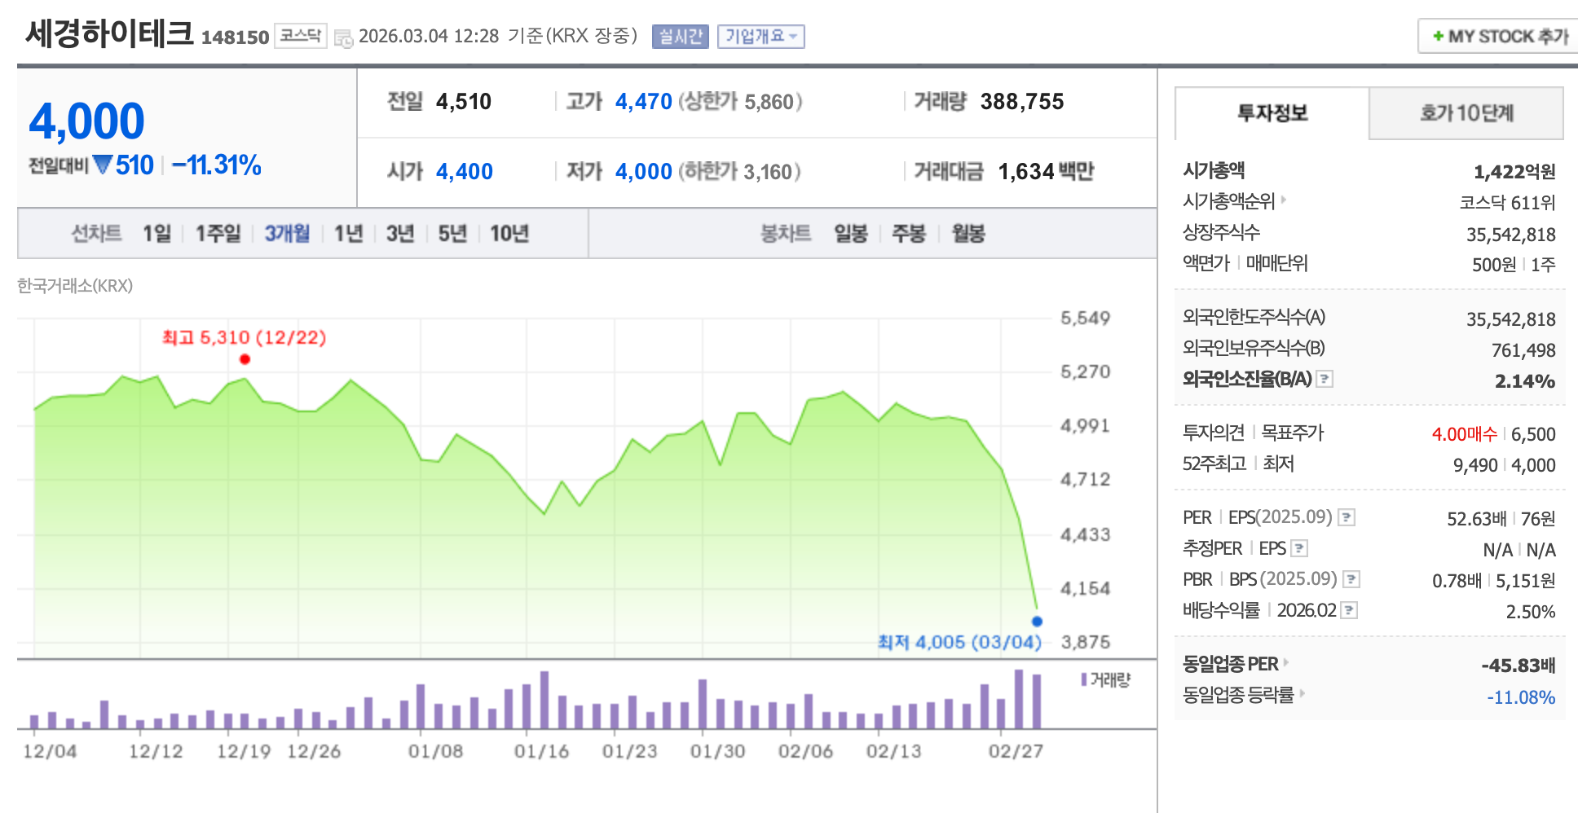1578x813 pixels.
Task: Switch to the 투자정보 tab
Action: click(1272, 113)
